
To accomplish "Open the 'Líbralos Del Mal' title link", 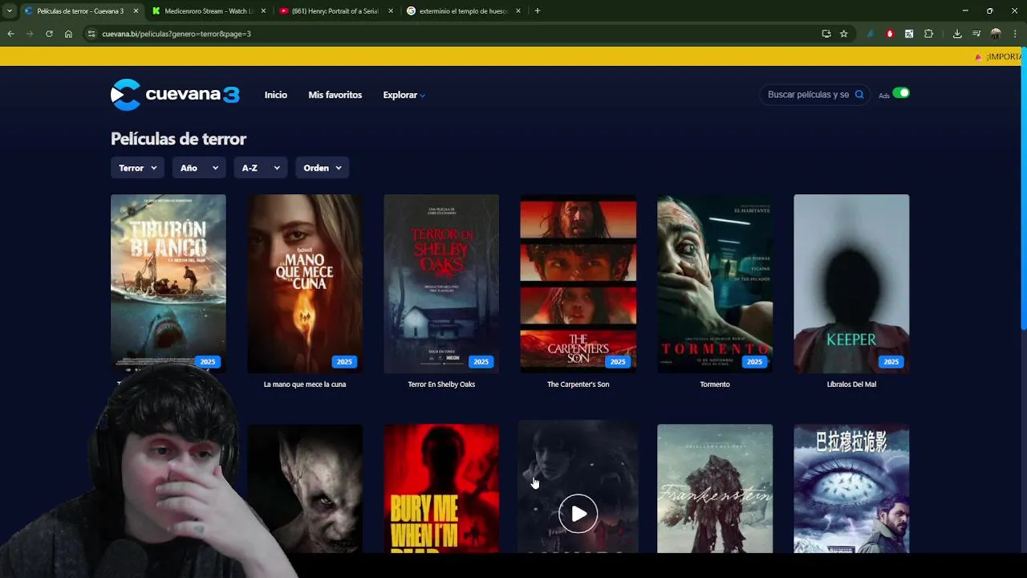I will coord(851,385).
